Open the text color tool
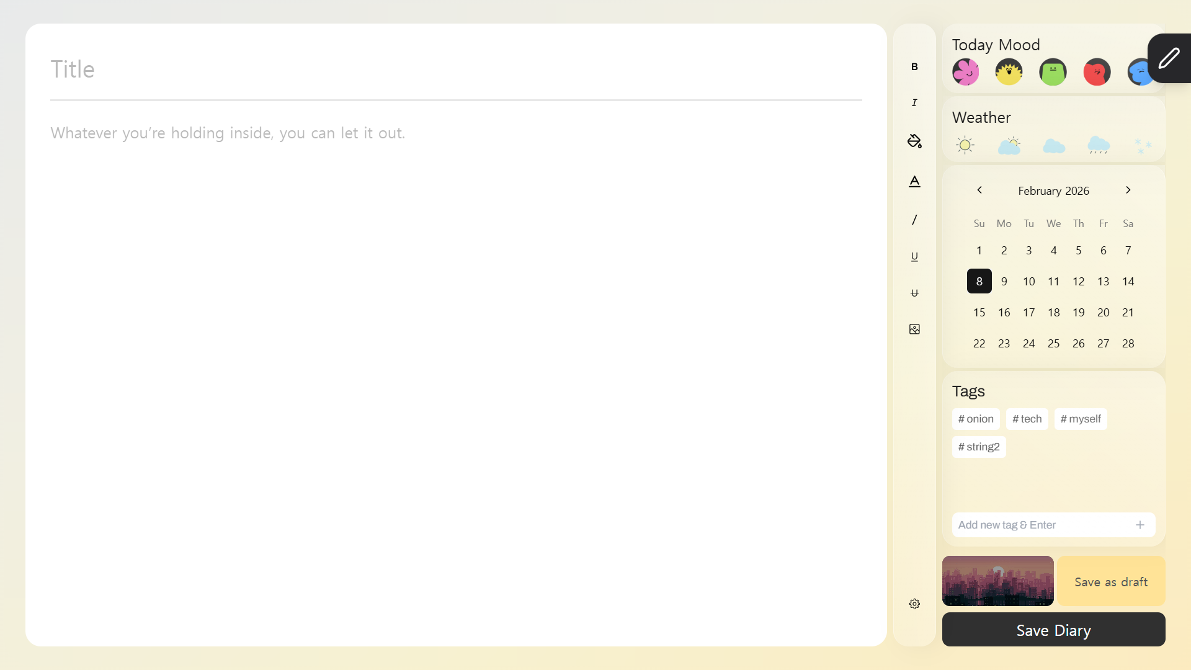Image resolution: width=1191 pixels, height=670 pixels. pos(914,181)
